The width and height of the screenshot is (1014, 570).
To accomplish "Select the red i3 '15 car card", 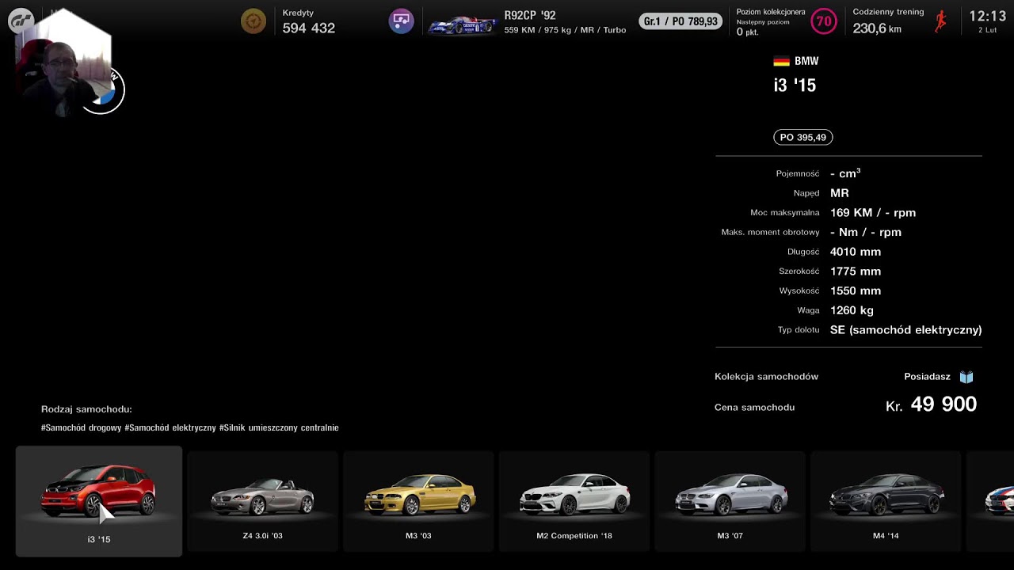I will (99, 501).
